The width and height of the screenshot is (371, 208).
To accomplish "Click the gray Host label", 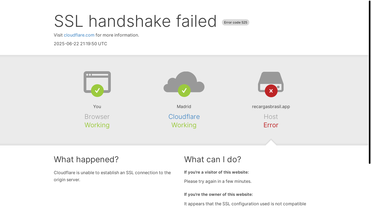I will point(271,116).
